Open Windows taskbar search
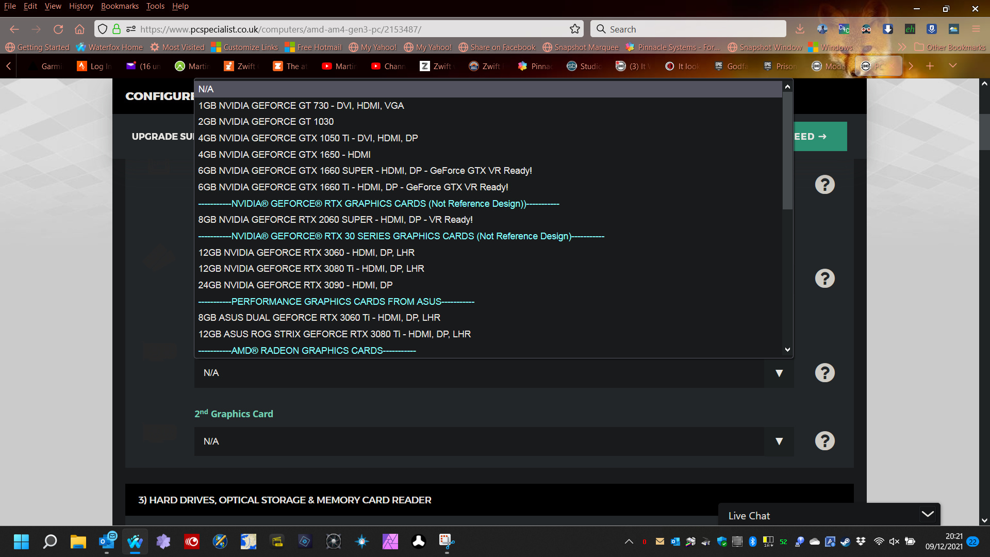The image size is (990, 557). point(49,542)
